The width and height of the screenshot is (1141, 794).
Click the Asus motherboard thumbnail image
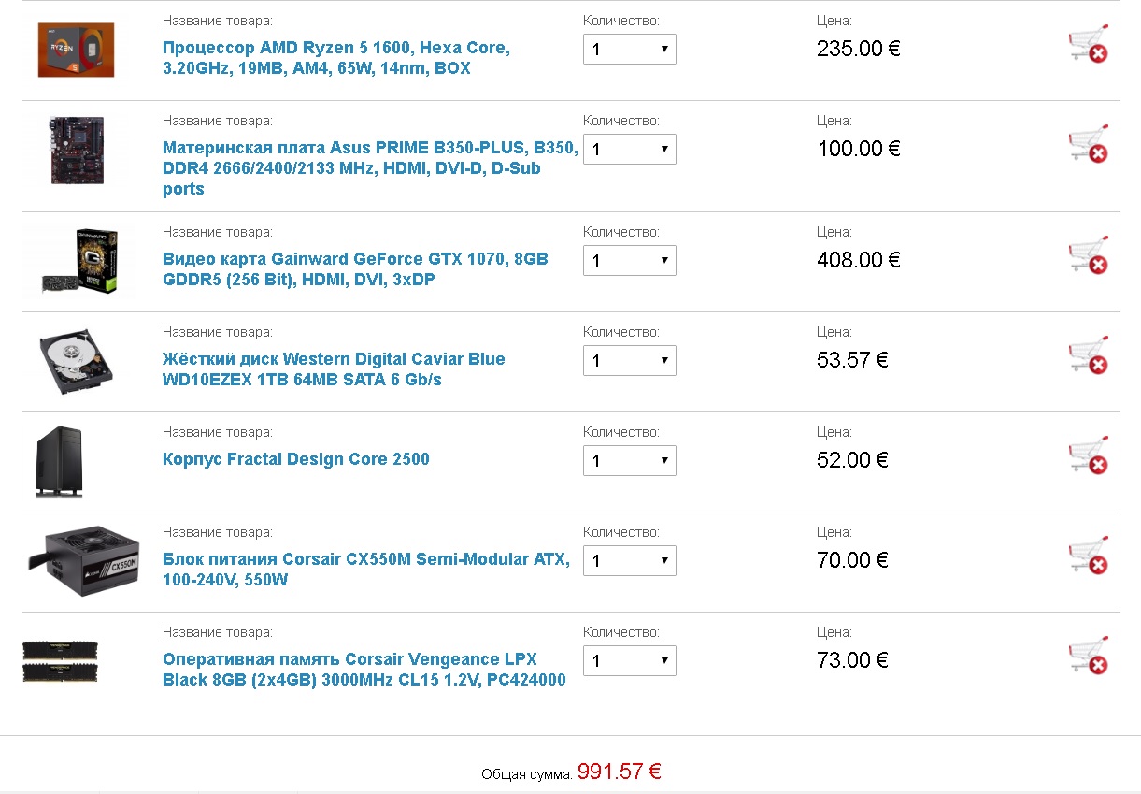tap(76, 150)
